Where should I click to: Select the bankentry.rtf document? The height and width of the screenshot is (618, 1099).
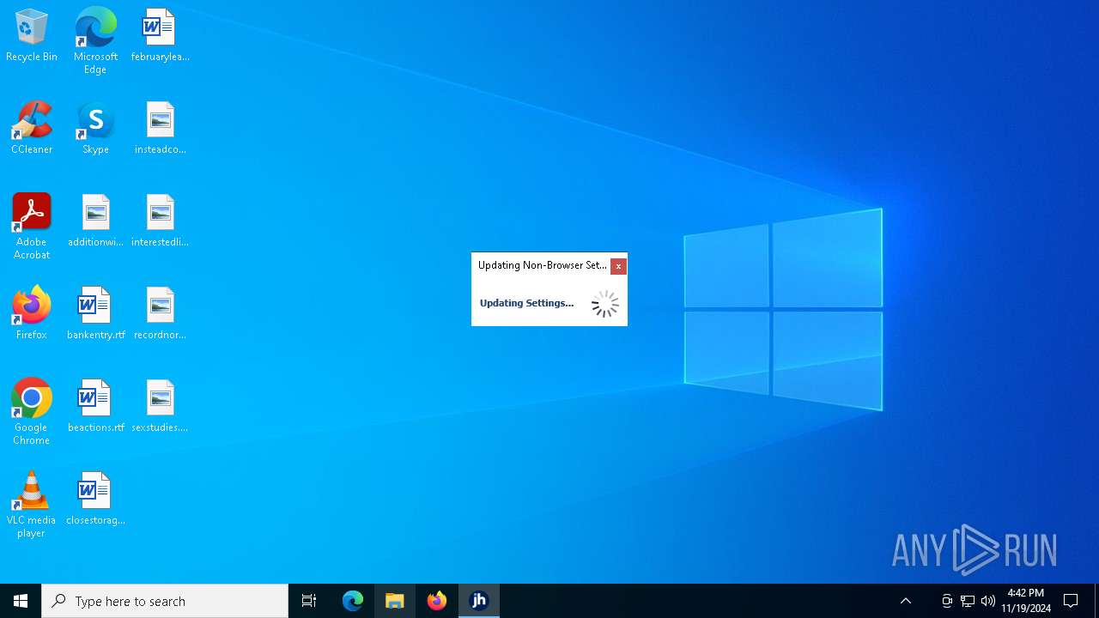tap(95, 313)
